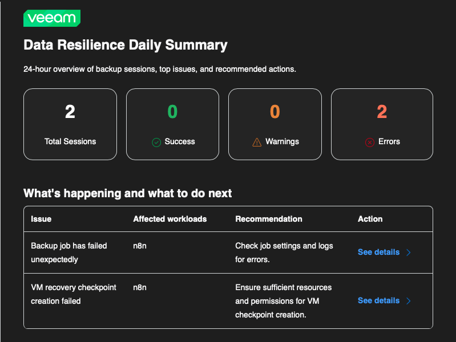456x342 pixels.
Task: Click 'Backup job has failed unexpectedly' issue text
Action: coord(68,253)
